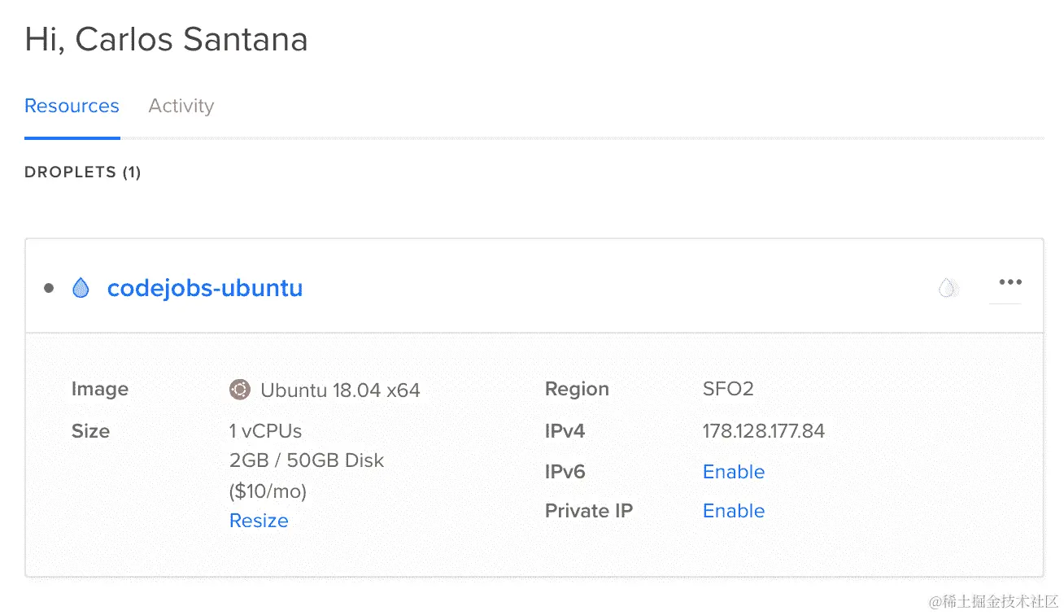
Task: Click the Ubuntu 18.04 x64 image text
Action: click(x=340, y=390)
